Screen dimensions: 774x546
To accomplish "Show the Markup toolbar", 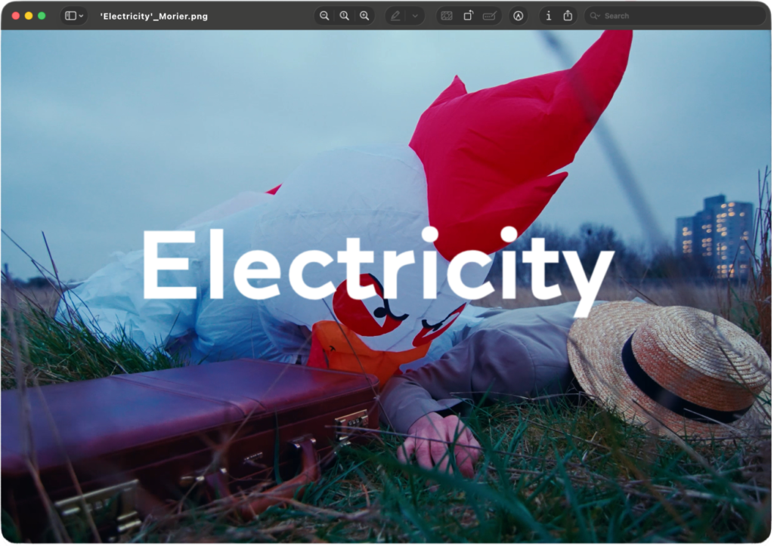I will tap(518, 16).
